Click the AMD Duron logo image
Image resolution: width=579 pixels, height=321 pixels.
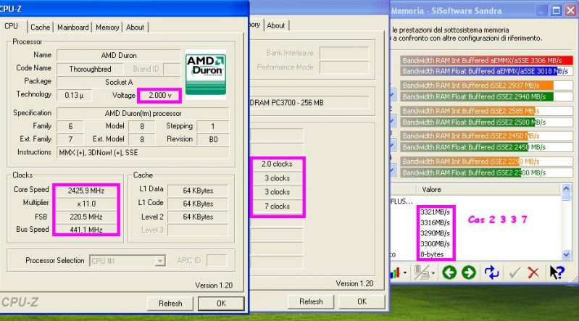pos(206,74)
